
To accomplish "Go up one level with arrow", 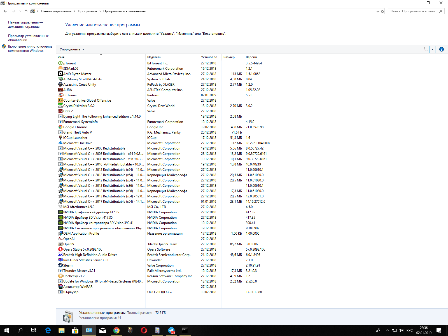I will pos(26,11).
